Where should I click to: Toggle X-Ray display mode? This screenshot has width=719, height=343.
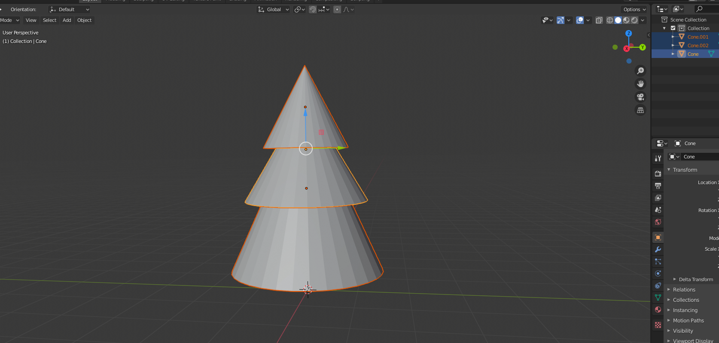[x=599, y=20]
